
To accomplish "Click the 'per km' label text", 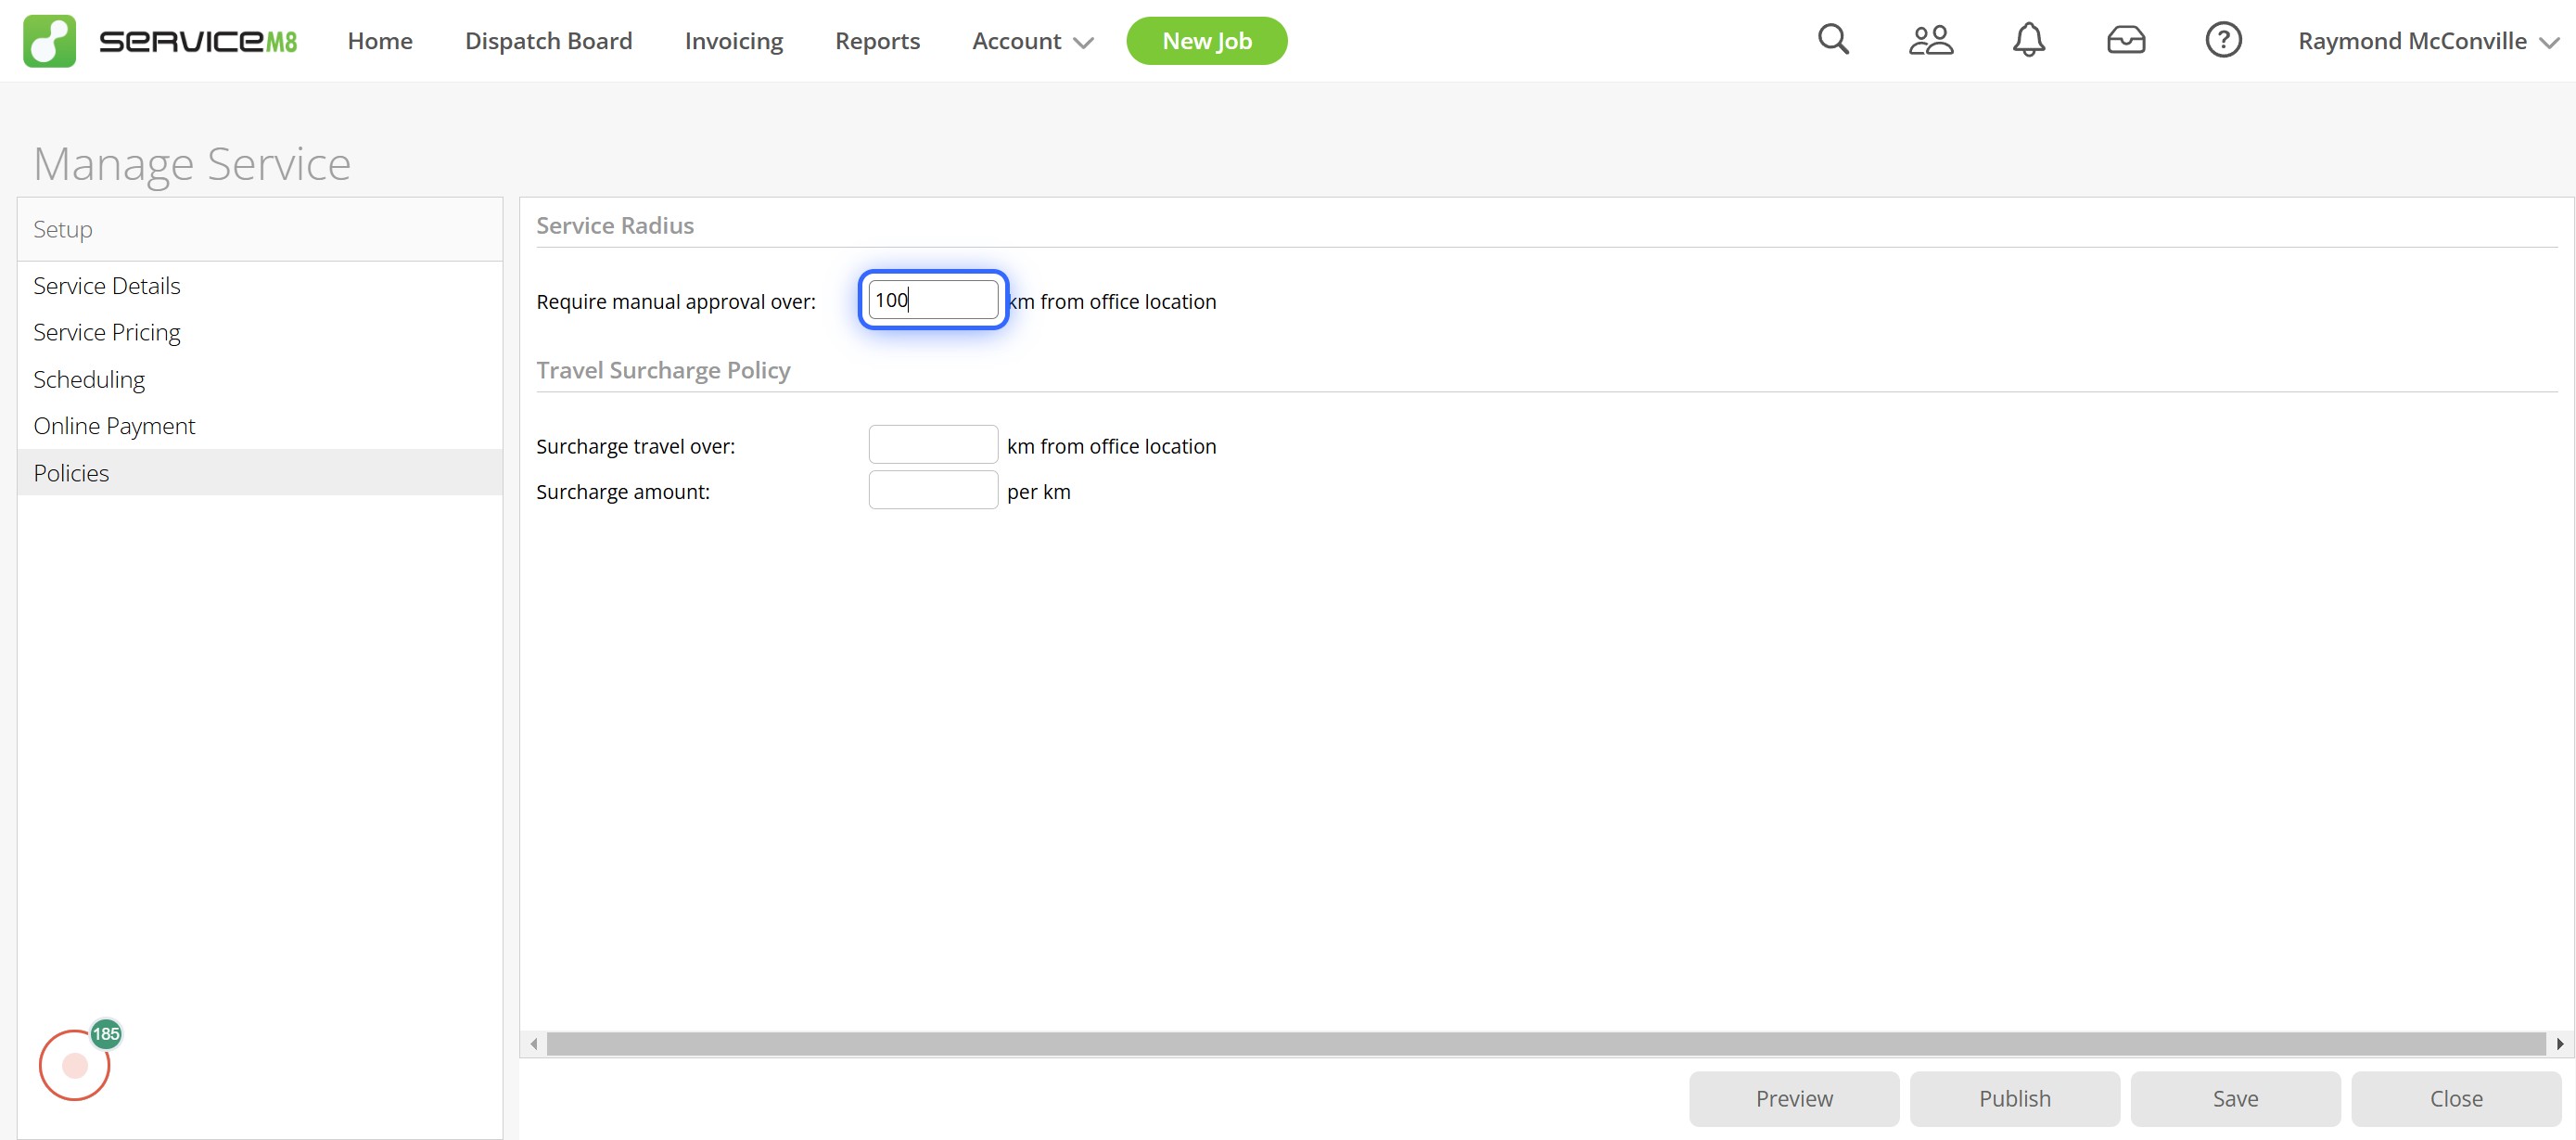I will (x=1038, y=492).
